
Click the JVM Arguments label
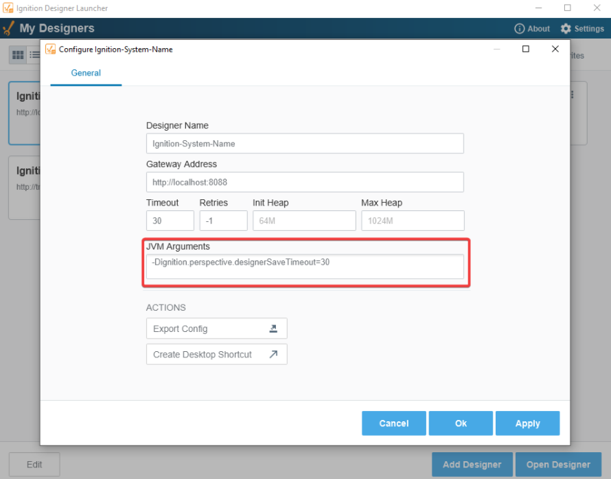[x=178, y=247]
